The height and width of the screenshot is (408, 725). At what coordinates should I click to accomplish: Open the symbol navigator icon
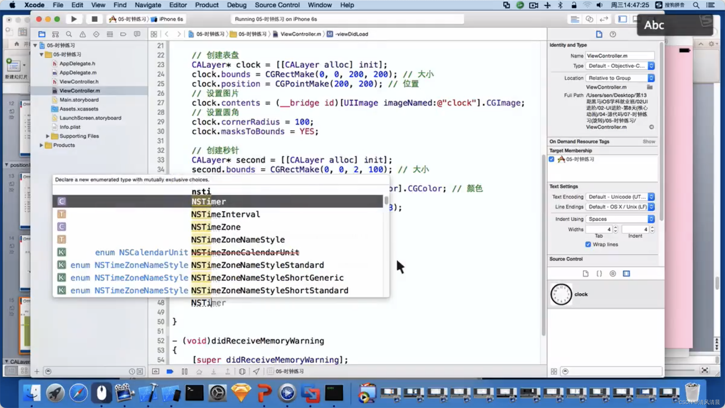click(55, 34)
